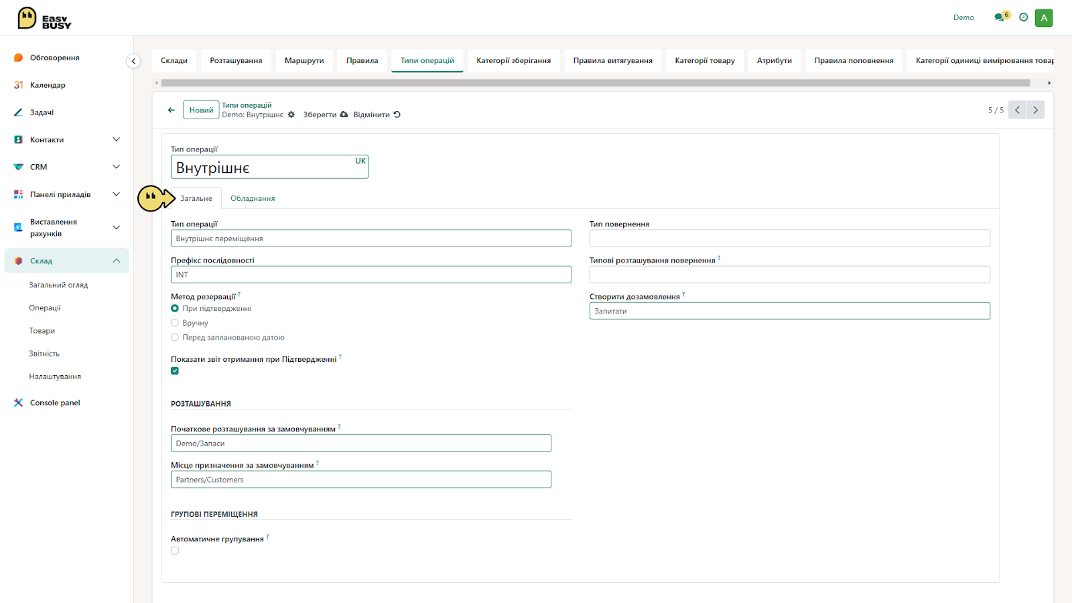Click the horizontal tabs scrollbar
Screen dimensions: 1072x603
tap(595, 83)
